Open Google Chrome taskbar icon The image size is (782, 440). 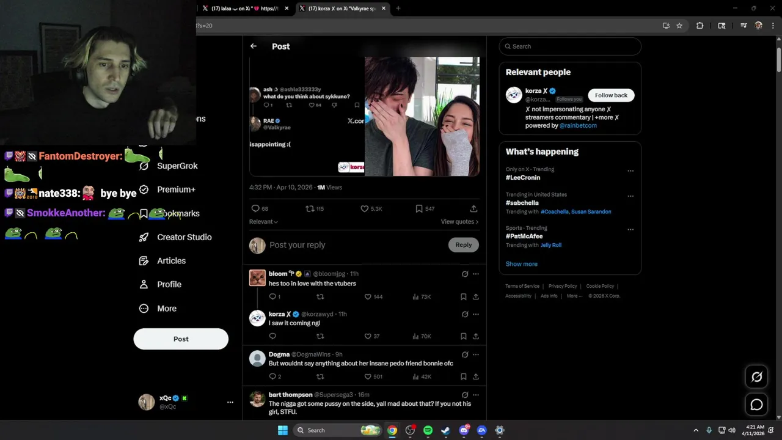coord(392,430)
